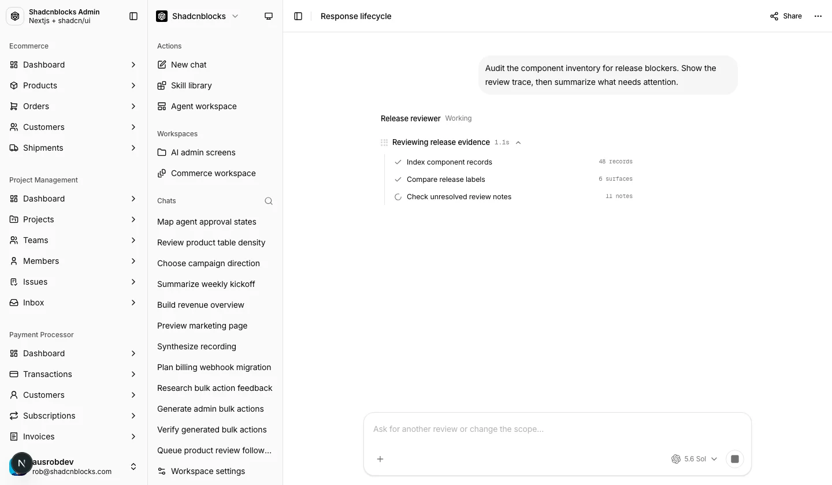Expand the Transactions menu chevron
Screen dimensions: 832x485
133,374
